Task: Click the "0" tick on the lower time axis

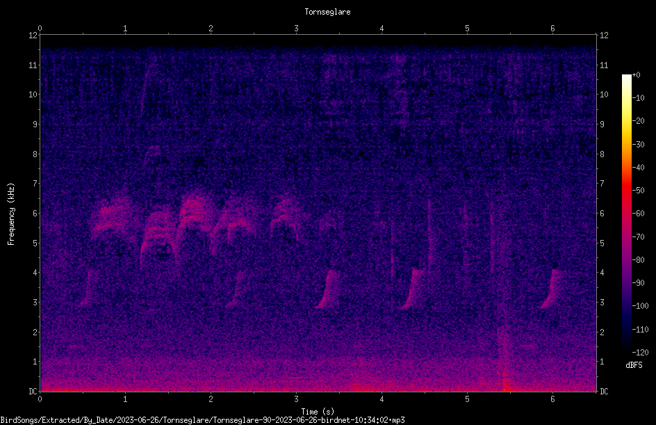Action: click(40, 399)
